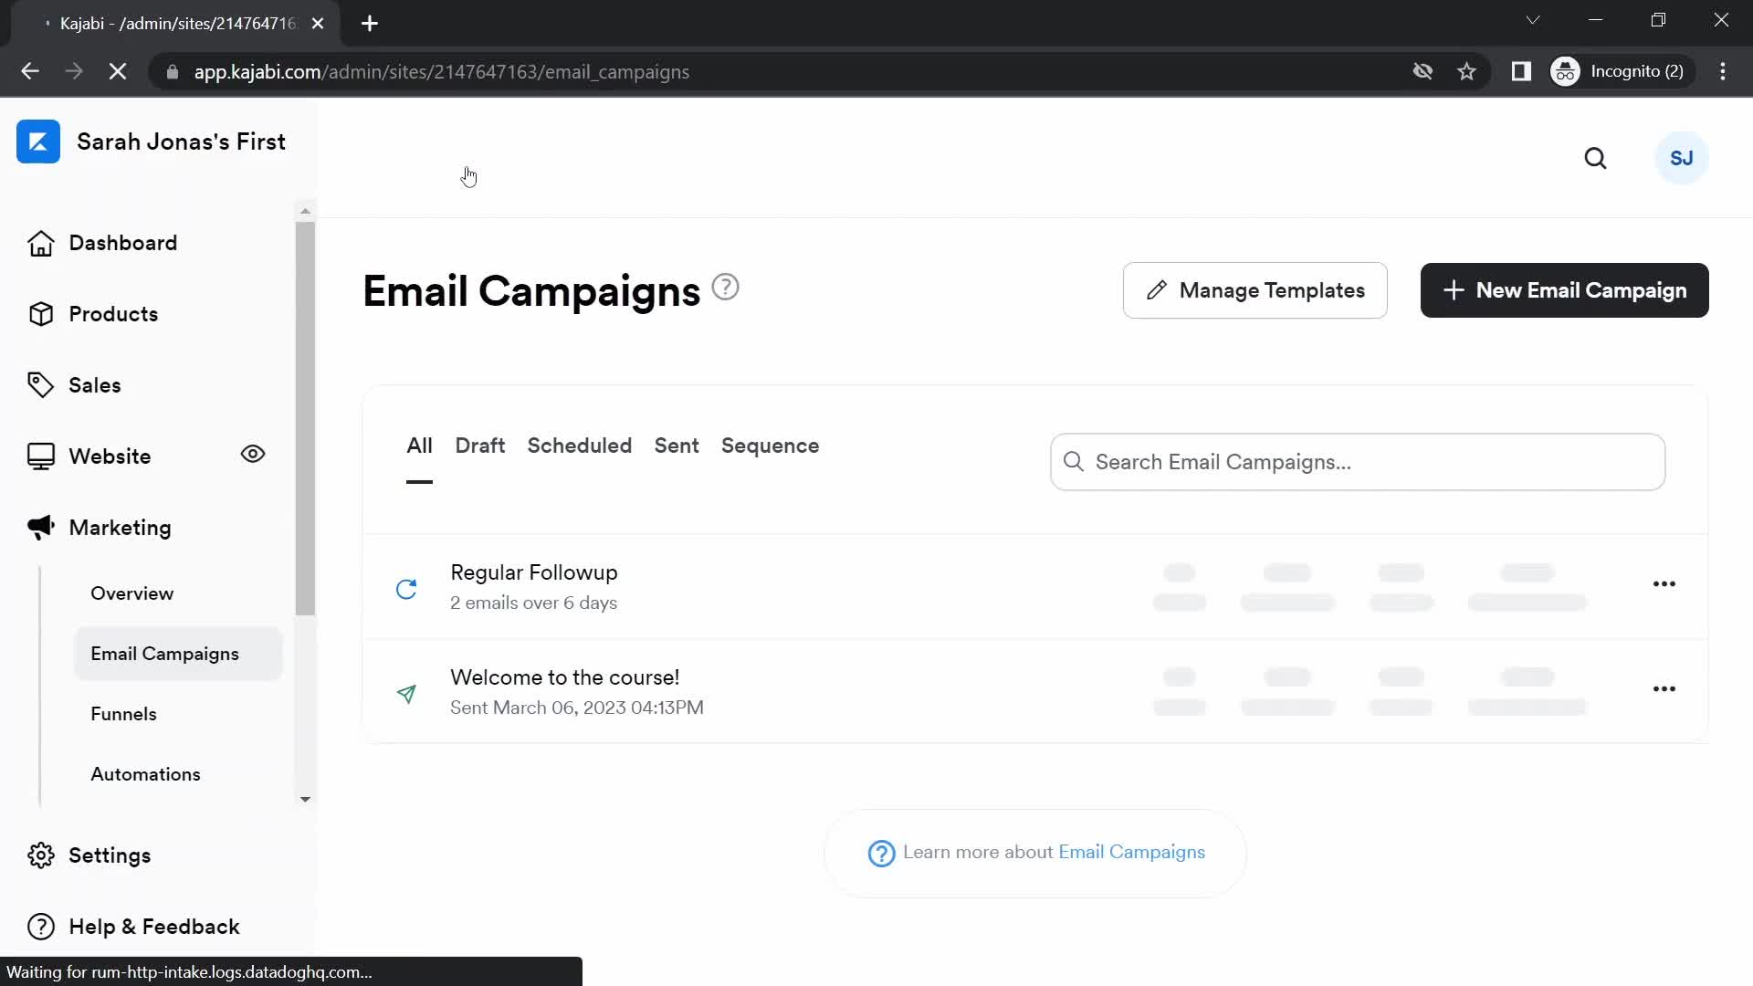Click the refresh/sequence icon next to Regular Followup
Screen dimensions: 1753x986
[x=407, y=588]
